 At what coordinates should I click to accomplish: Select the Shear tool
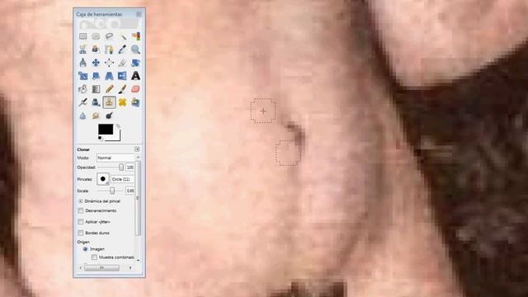click(x=96, y=76)
